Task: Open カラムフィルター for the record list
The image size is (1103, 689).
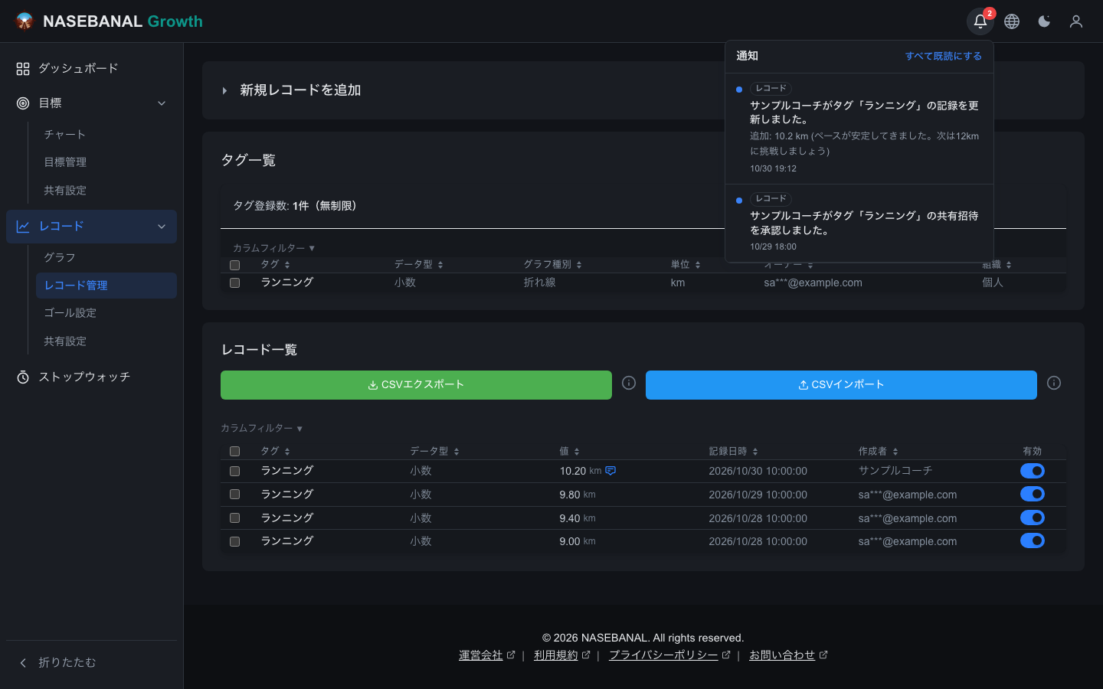Action: click(x=261, y=428)
